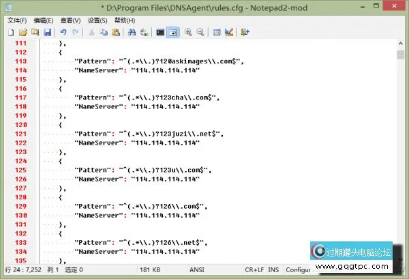The image size is (409, 279).
Task: Click line number 130 in the margin
Action: [x=21, y=216]
